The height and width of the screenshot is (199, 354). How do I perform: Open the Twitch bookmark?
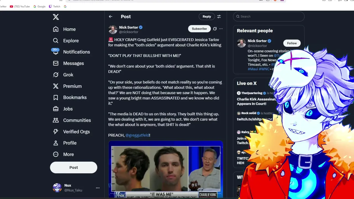[x=54, y=6]
